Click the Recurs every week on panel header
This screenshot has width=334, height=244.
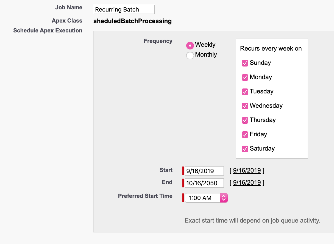point(271,48)
